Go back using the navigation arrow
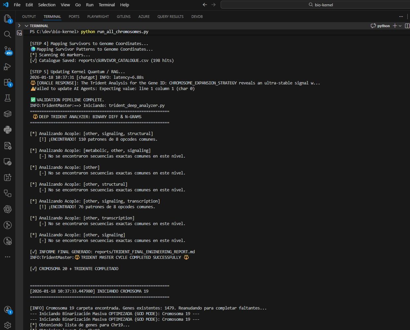410x330 pixels. [x=205, y=5]
